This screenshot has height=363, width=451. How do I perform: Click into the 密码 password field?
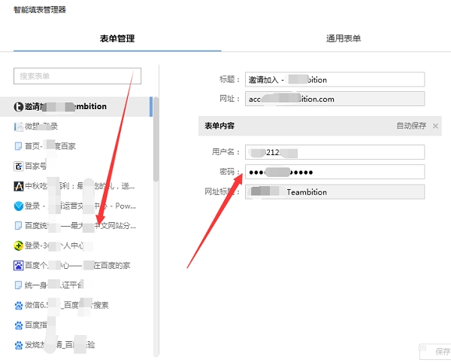334,172
